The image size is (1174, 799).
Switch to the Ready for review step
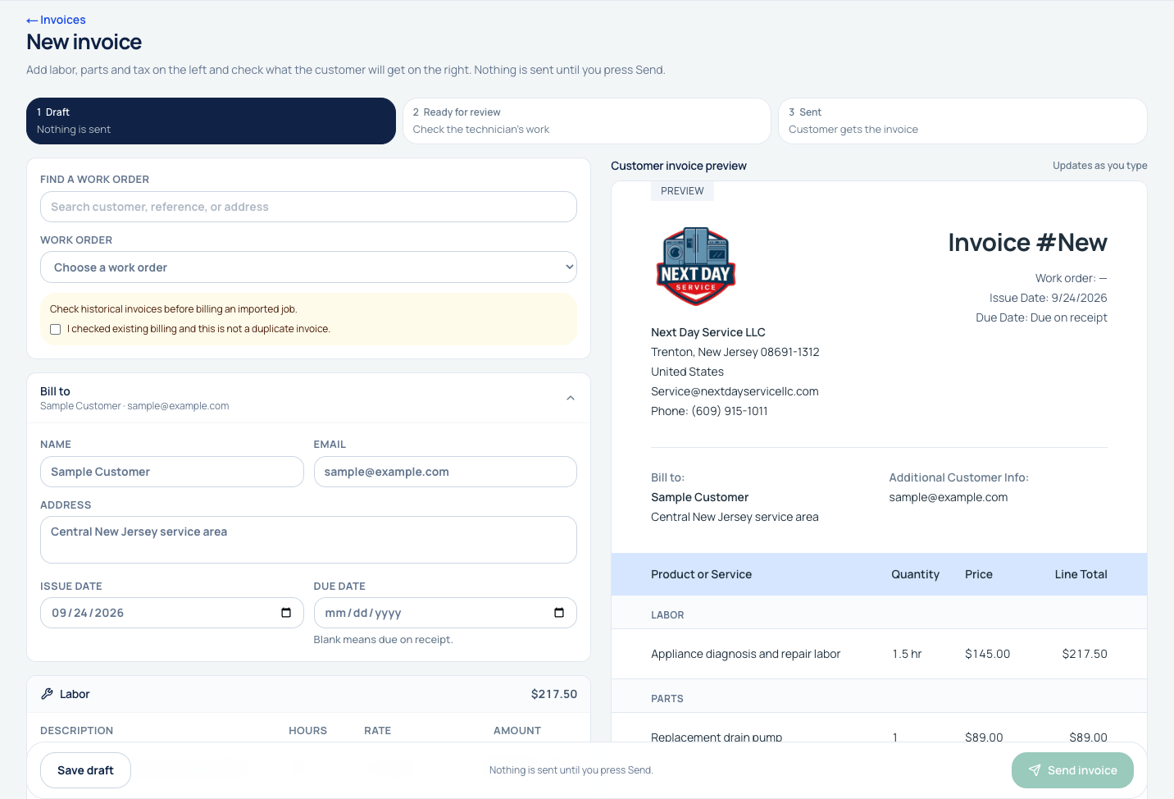tap(587, 121)
